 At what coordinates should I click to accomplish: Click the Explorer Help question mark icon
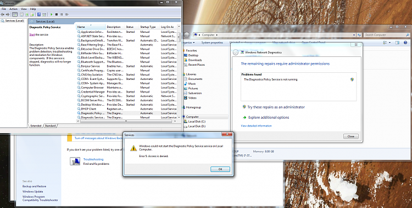[x=405, y=43]
